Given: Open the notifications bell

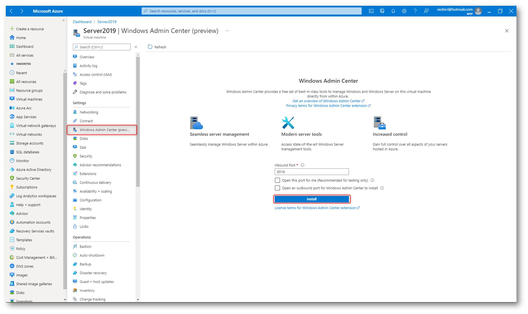Looking at the screenshot, I should click(x=393, y=11).
